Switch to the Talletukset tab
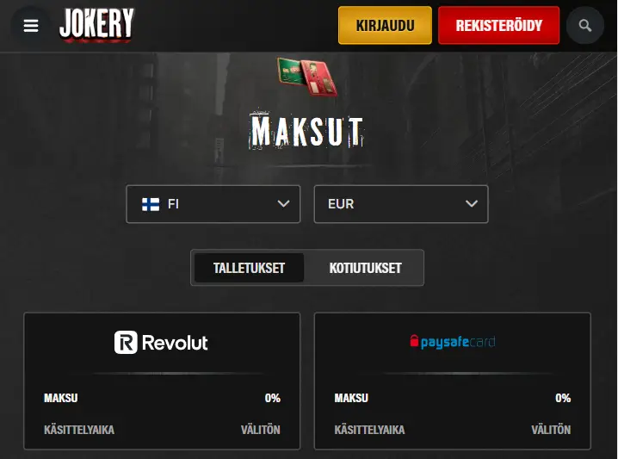 pos(249,268)
